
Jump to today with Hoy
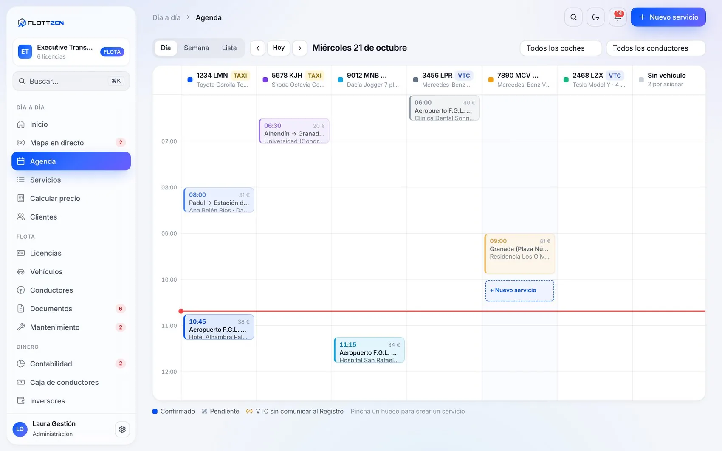(279, 48)
